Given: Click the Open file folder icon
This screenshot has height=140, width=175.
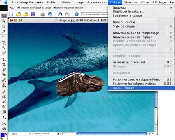Looking at the screenshot, I should pyautogui.click(x=19, y=14).
